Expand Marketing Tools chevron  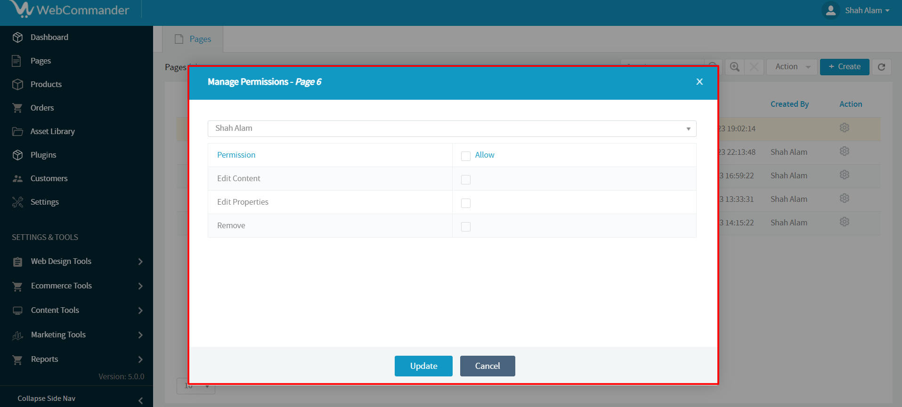(x=140, y=335)
